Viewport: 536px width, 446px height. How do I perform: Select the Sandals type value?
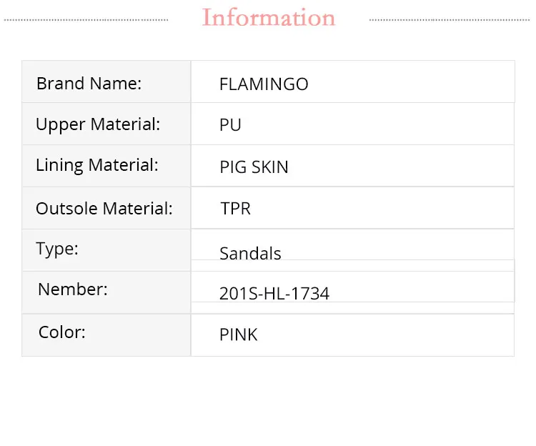click(x=250, y=254)
